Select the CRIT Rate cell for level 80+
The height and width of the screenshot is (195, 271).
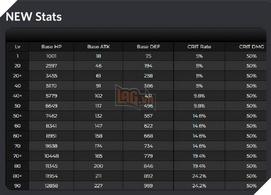[199, 176]
